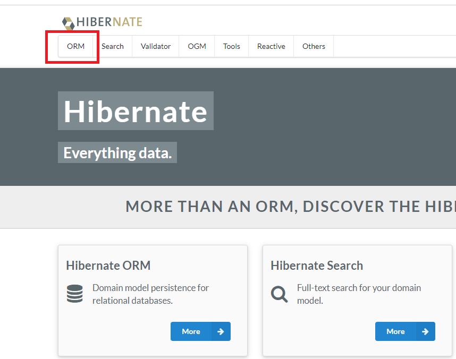Click the database icon in the Hibernate ORM card
Screen dimensions: 456x359
[x=75, y=294]
